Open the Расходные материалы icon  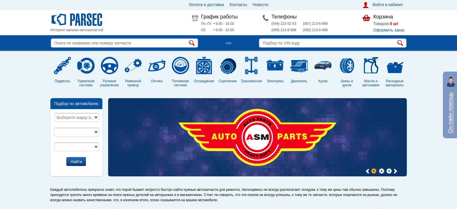coord(395,67)
